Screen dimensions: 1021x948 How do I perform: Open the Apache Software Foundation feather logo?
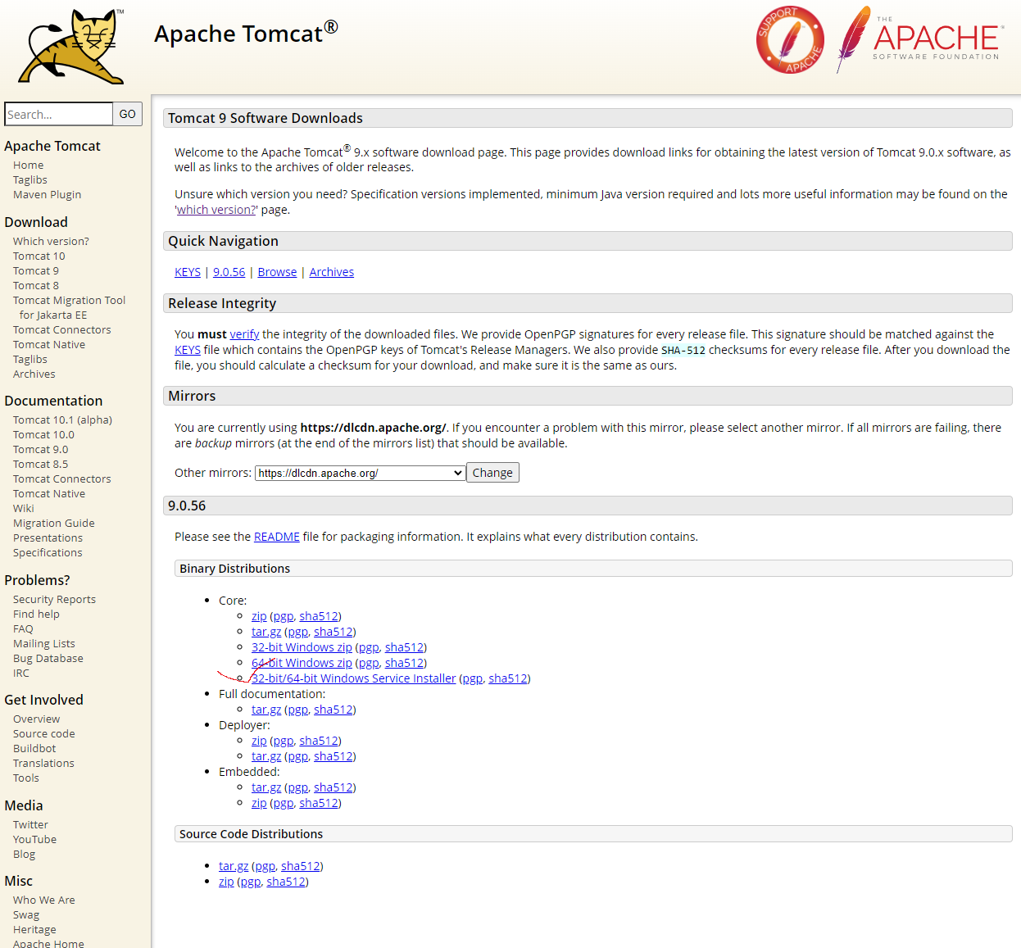(919, 38)
